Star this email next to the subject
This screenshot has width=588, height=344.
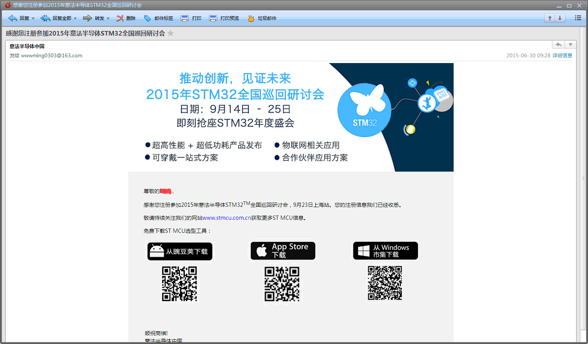[171, 33]
